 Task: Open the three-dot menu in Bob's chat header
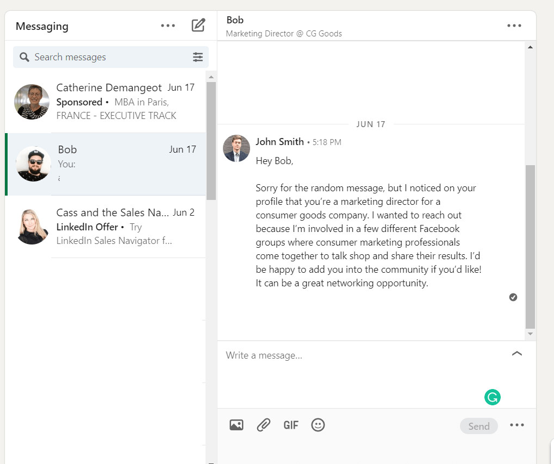(514, 24)
